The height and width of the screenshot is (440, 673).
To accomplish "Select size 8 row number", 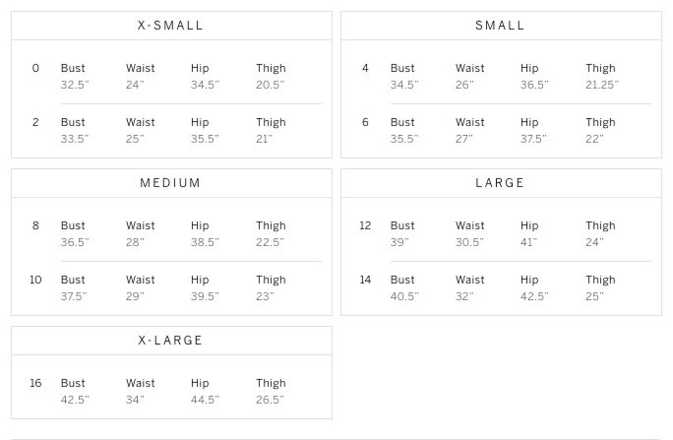I will 36,226.
